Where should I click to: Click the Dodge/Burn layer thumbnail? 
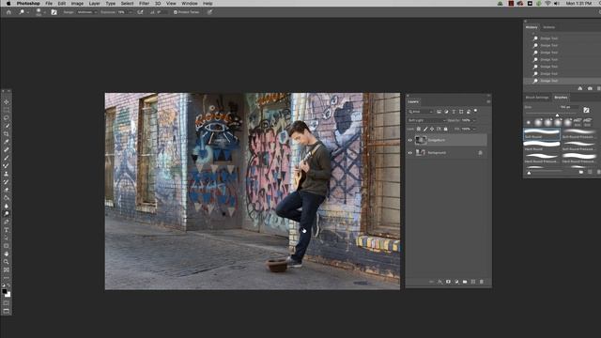(421, 140)
